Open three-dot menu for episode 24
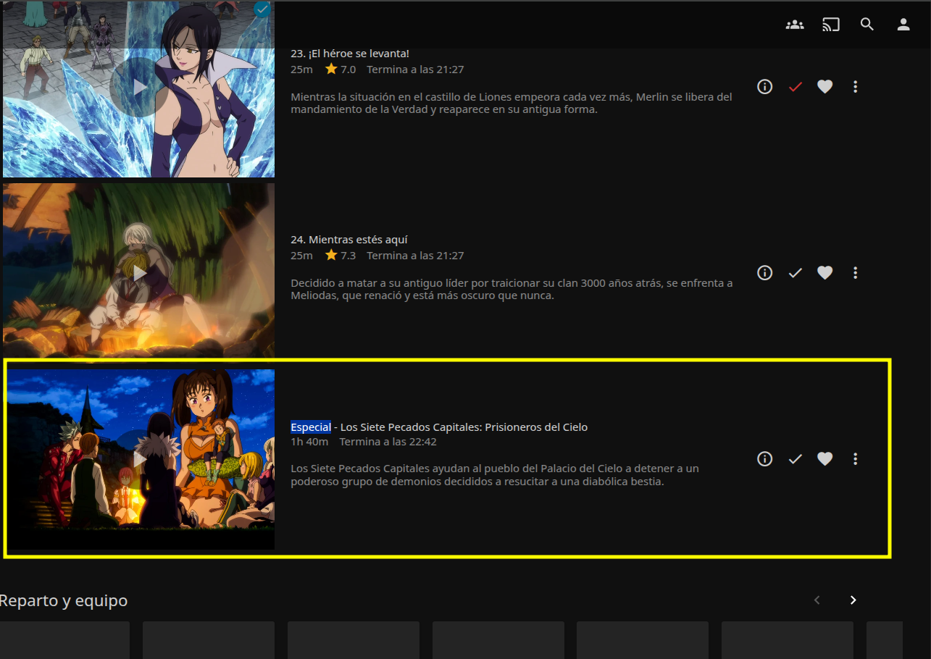Screen dimensions: 931x659 point(856,273)
